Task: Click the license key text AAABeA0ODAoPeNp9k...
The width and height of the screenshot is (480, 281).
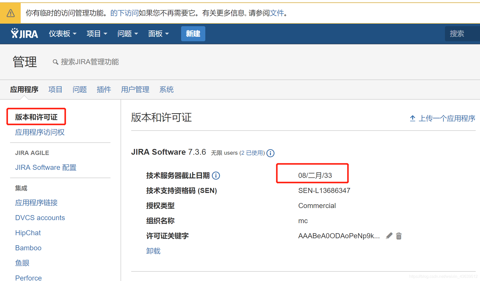Action: pyautogui.click(x=339, y=236)
